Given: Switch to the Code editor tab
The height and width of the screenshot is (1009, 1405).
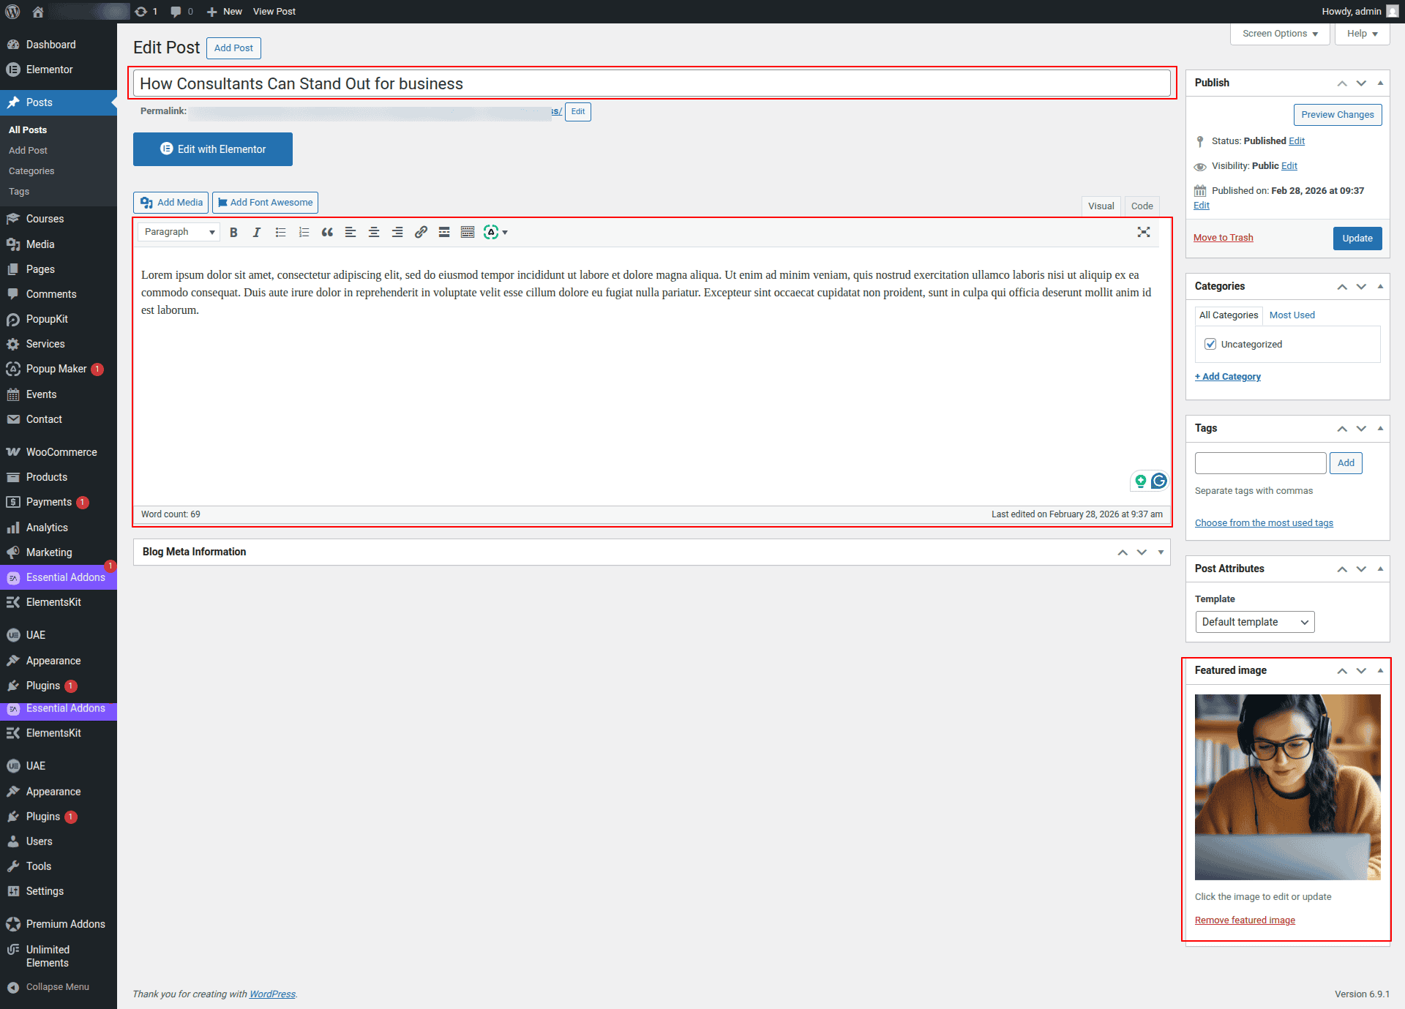Looking at the screenshot, I should pyautogui.click(x=1142, y=206).
